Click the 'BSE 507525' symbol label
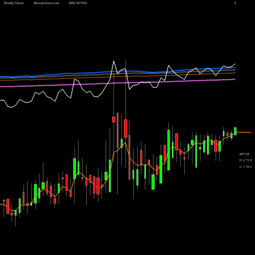This screenshot has height=255, width=255. pyautogui.click(x=78, y=3)
